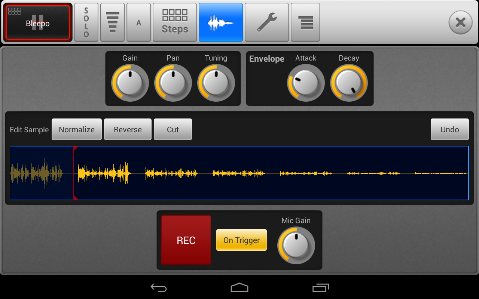This screenshot has height=299, width=479.
Task: Adjust the Mic Gain knob
Action: click(x=296, y=245)
